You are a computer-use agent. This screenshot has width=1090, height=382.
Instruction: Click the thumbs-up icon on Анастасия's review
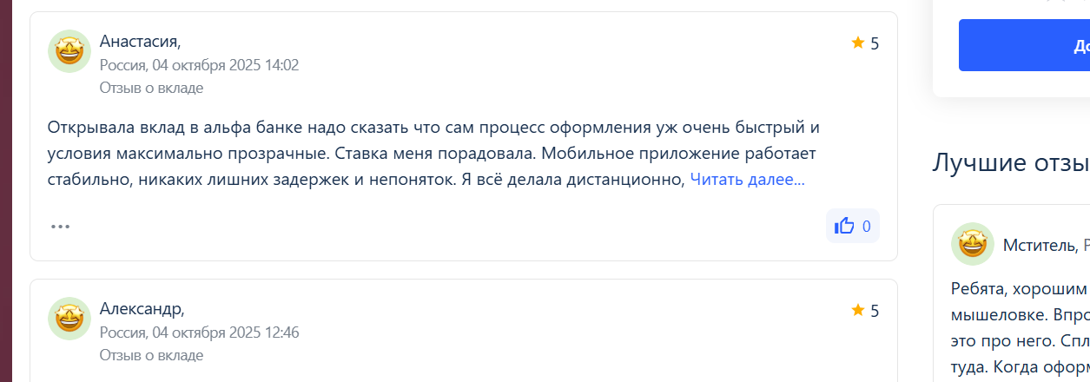844,227
